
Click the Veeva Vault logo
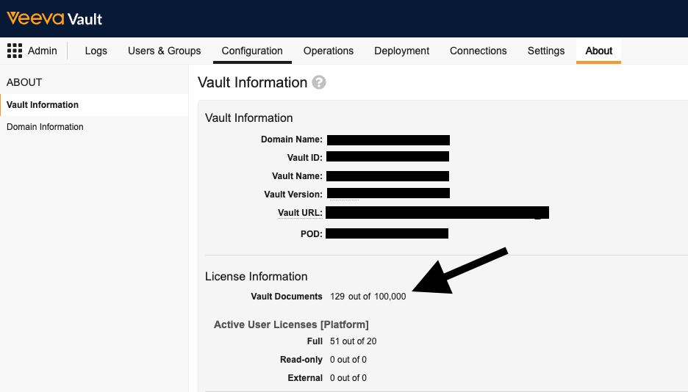tap(54, 18)
